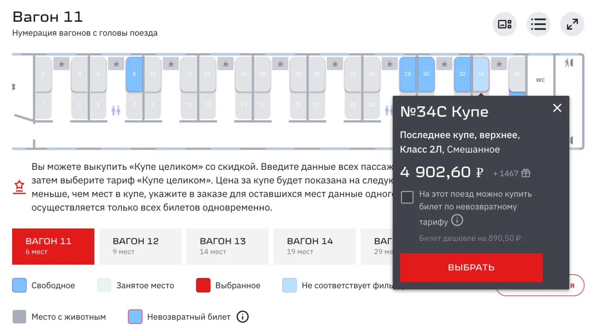The height and width of the screenshot is (336, 593).
Task: Click the price 4 902,60 ₽ in popup
Action: pyautogui.click(x=442, y=173)
